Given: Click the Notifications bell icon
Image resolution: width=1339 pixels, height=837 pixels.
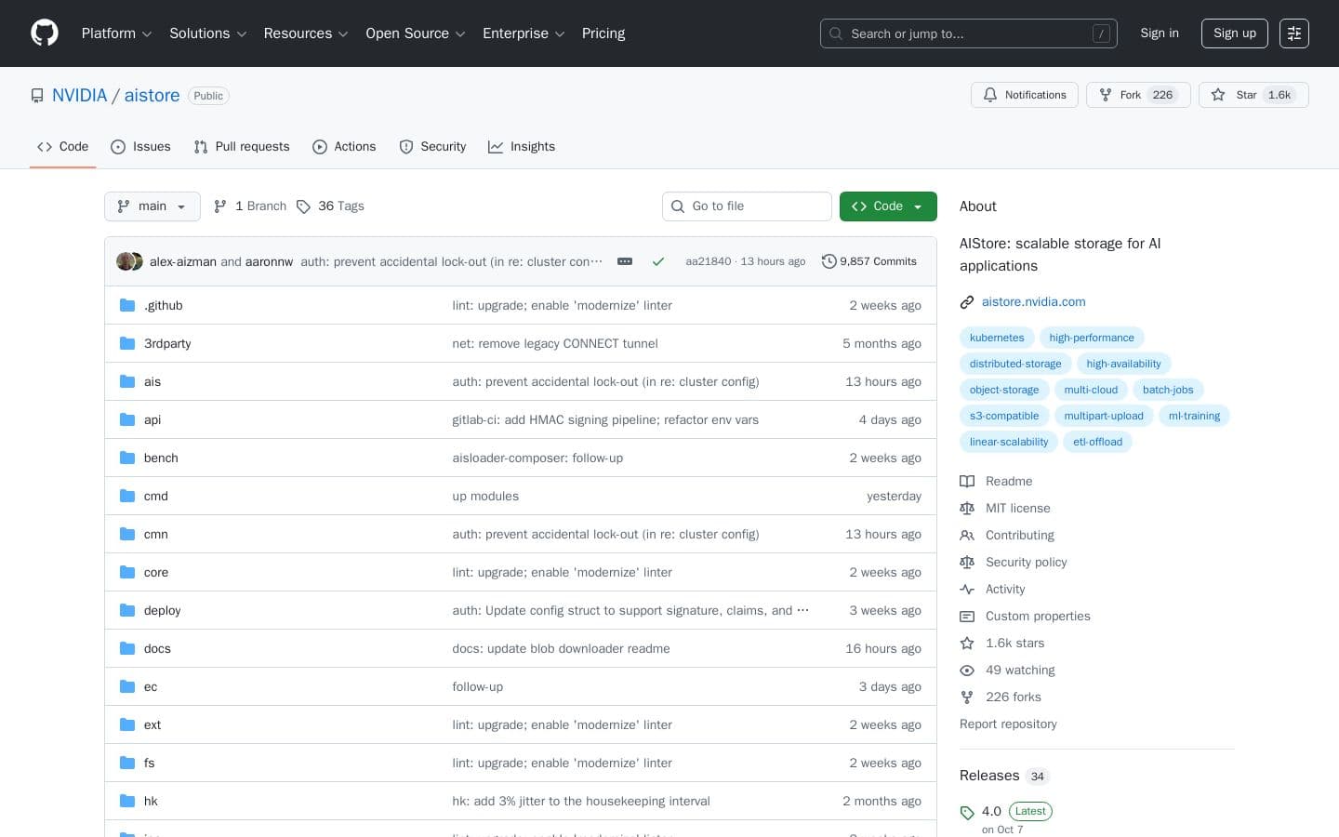Looking at the screenshot, I should click(x=990, y=95).
